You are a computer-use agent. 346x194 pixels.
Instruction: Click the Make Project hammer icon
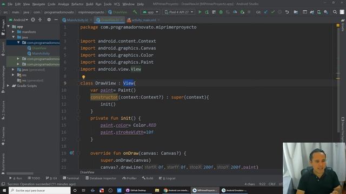pos(135,12)
